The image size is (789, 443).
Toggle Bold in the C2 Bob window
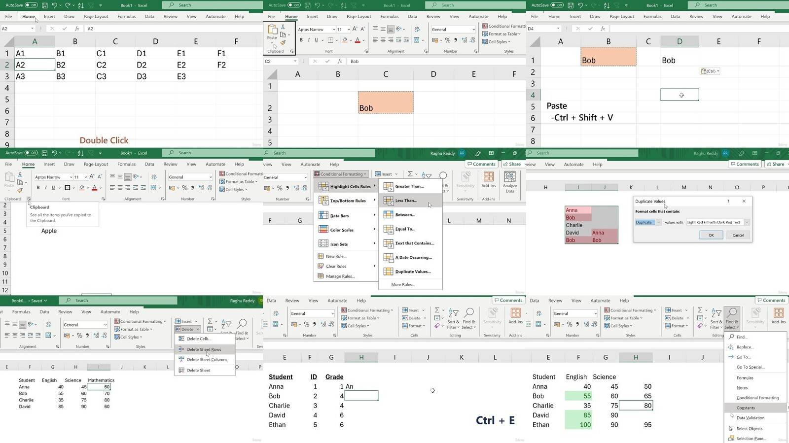pos(301,40)
